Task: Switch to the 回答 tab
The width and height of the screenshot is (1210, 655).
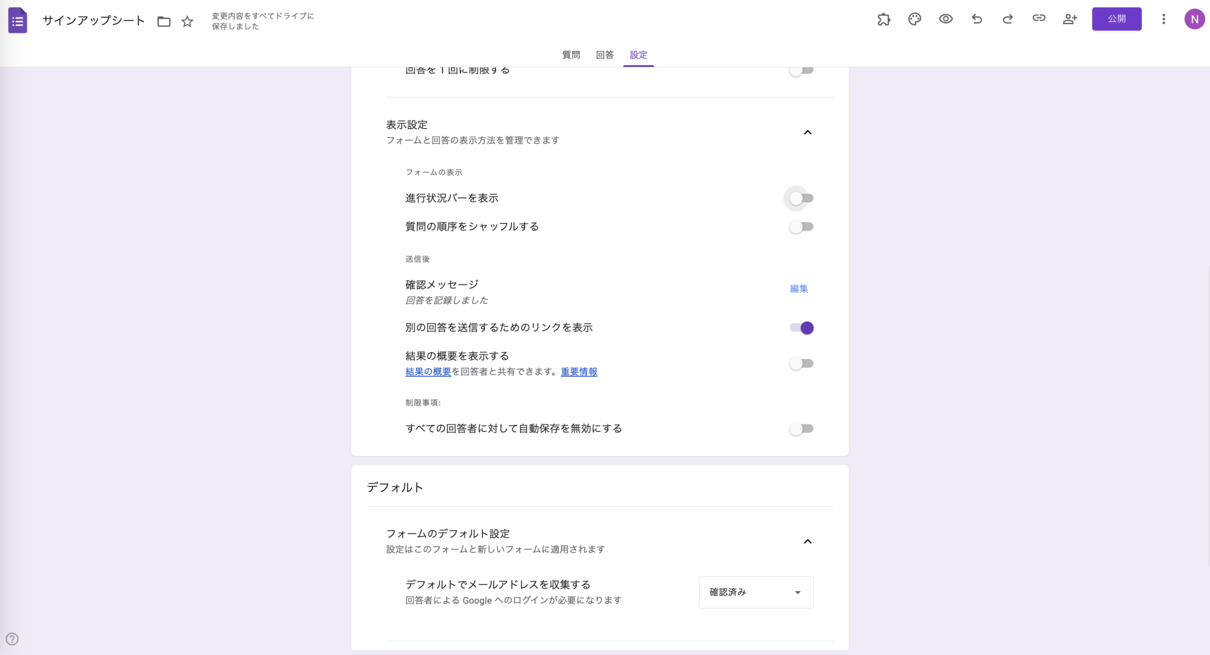Action: click(x=605, y=55)
